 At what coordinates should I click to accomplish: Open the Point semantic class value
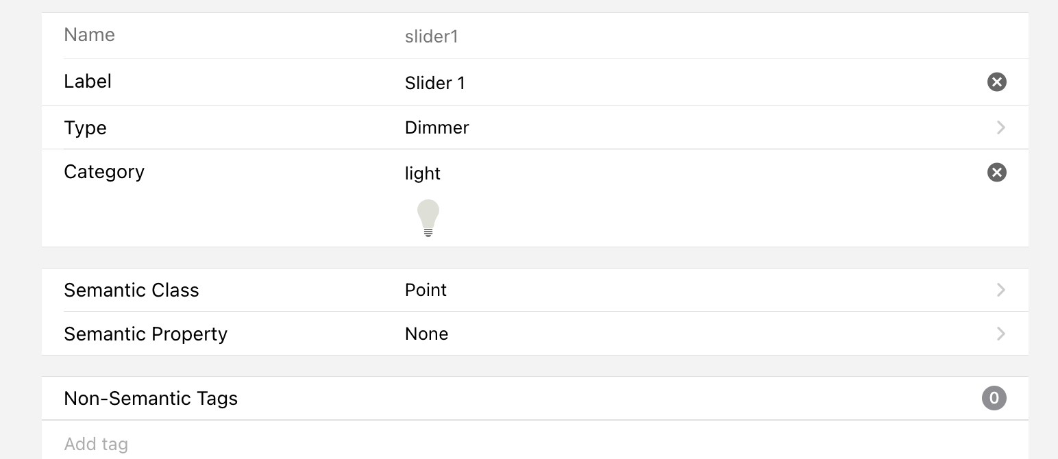[x=426, y=290]
